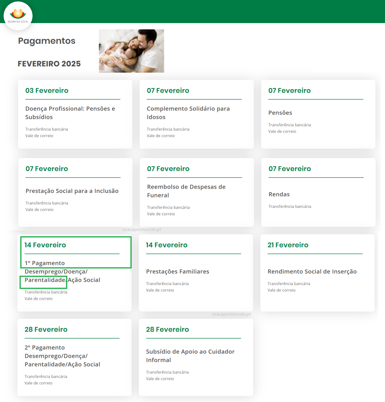Click "Transferência bancária" in Reembolso de Despesas card
This screenshot has width=385, height=402.
pos(169,207)
